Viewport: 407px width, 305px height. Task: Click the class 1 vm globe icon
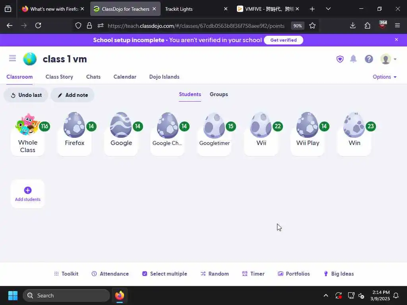30,59
